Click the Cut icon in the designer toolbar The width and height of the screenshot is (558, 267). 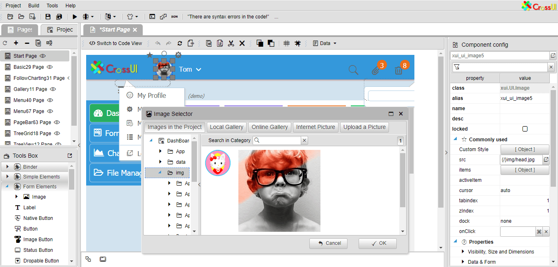[231, 43]
